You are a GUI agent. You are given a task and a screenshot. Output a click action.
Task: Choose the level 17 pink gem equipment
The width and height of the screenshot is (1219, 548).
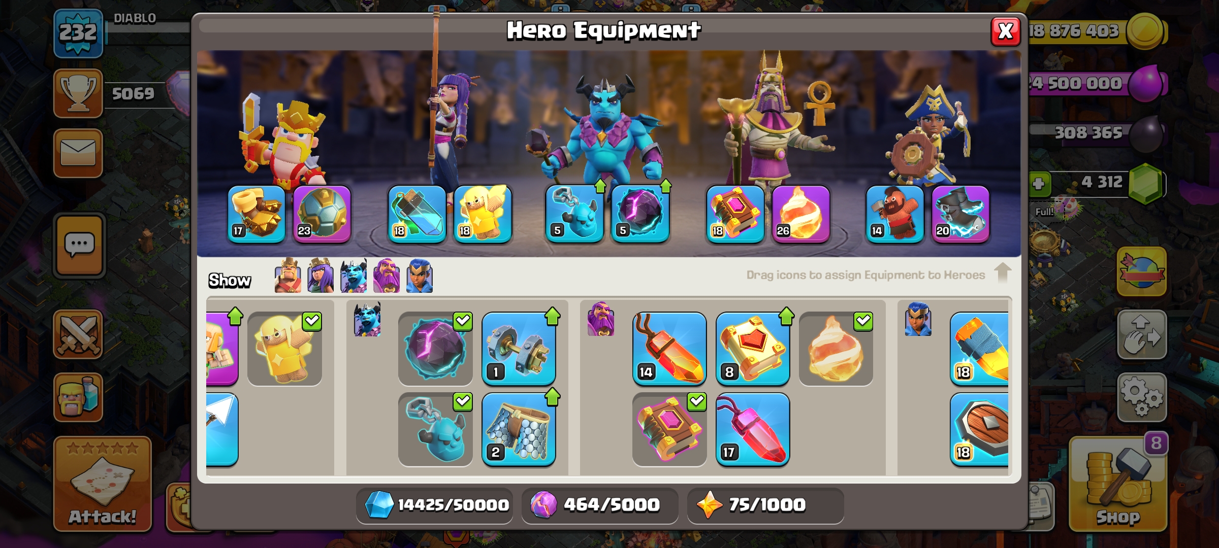(753, 429)
